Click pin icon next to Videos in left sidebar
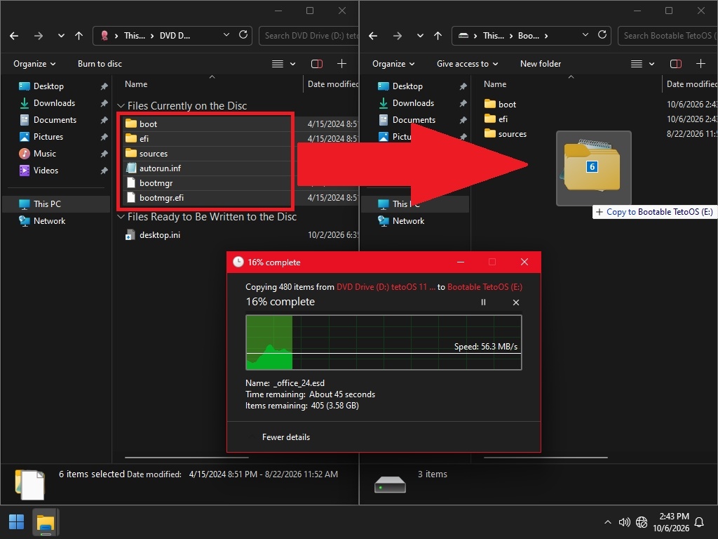Image resolution: width=718 pixels, height=539 pixels. (104, 171)
